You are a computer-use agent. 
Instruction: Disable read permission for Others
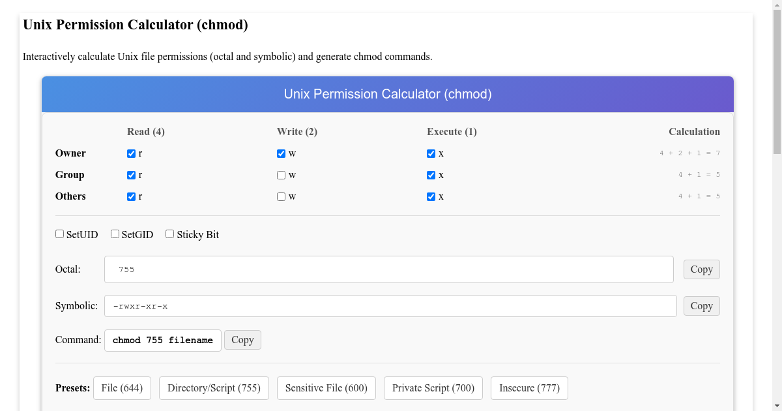132,196
